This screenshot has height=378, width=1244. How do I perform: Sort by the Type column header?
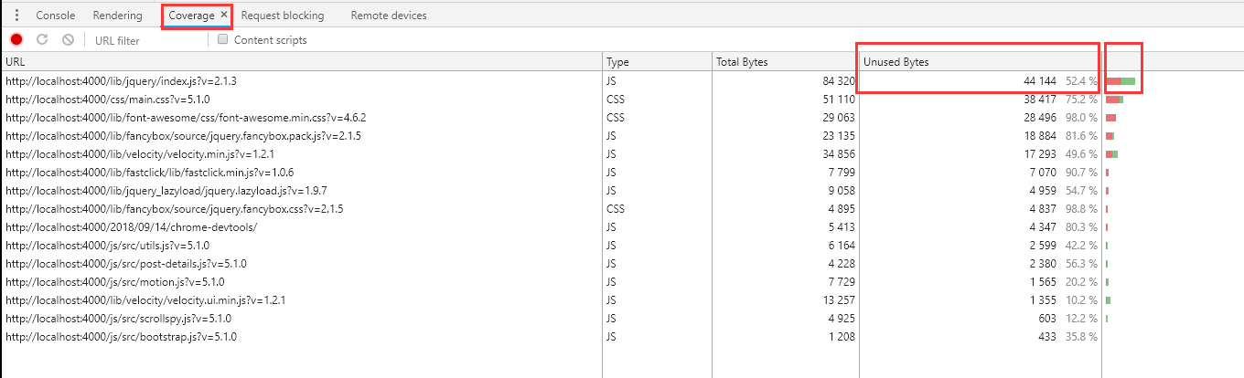click(618, 62)
